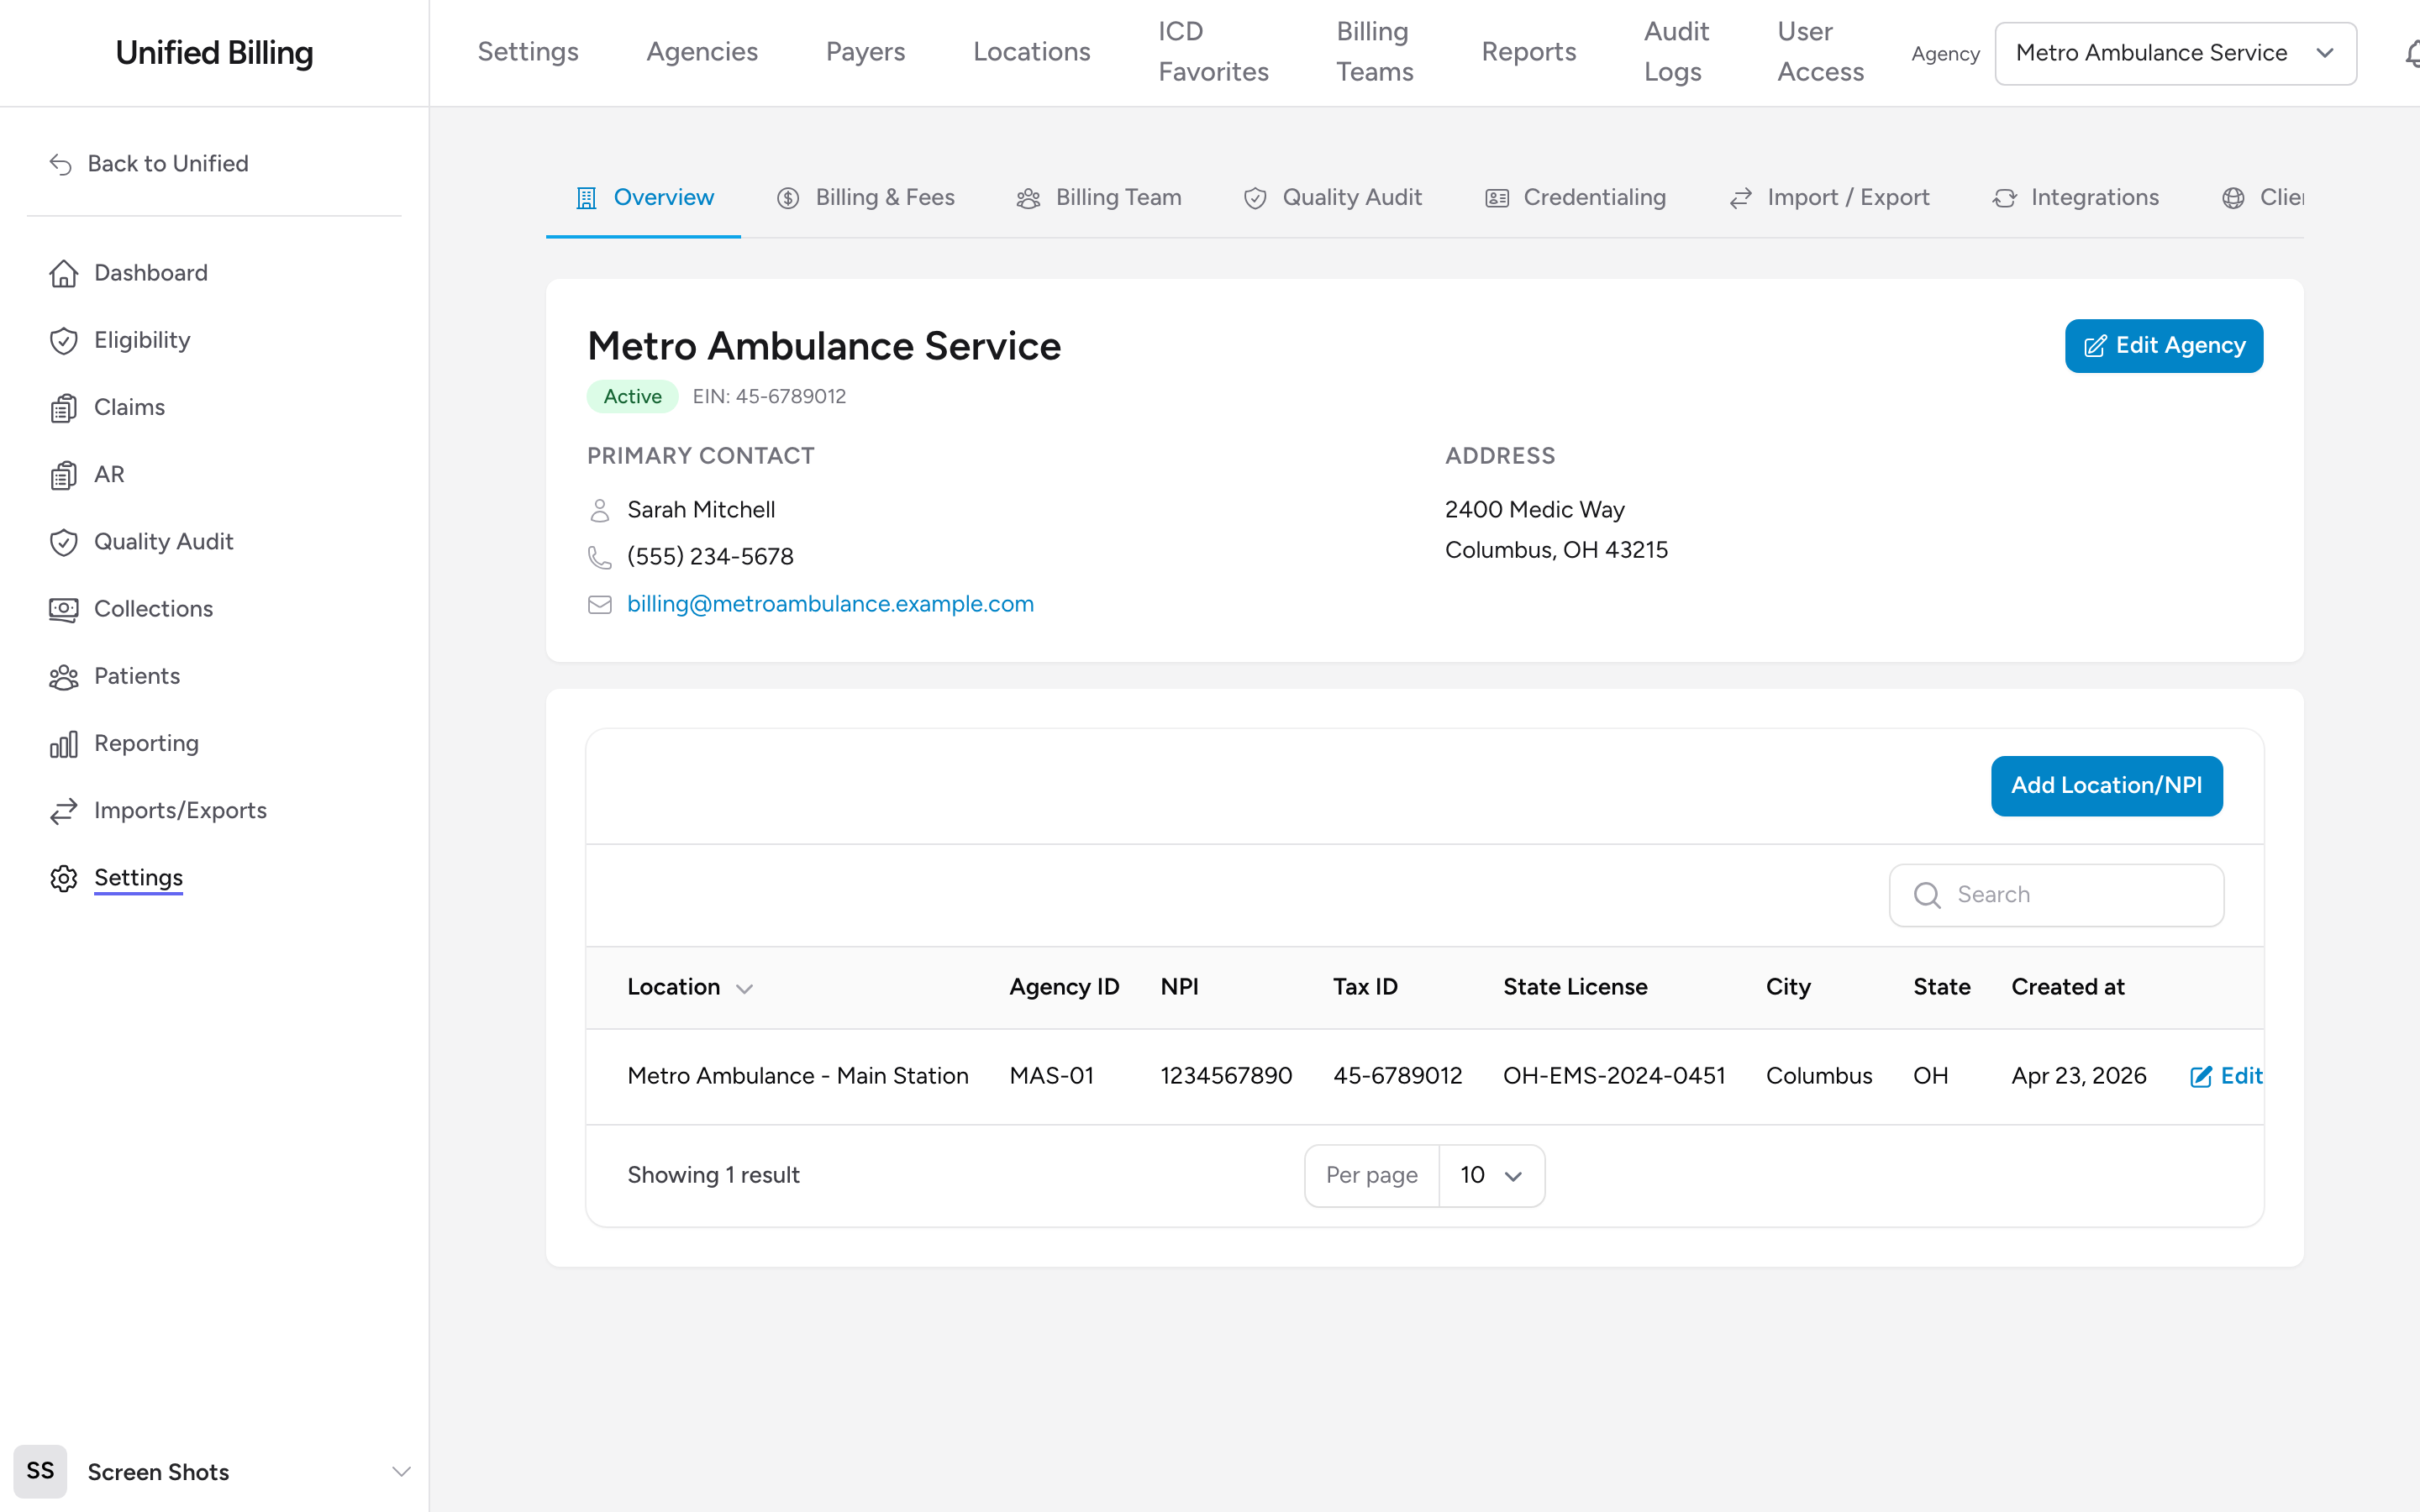The image size is (2420, 1512).
Task: Click the NPI value 1234567890
Action: pos(1226,1076)
